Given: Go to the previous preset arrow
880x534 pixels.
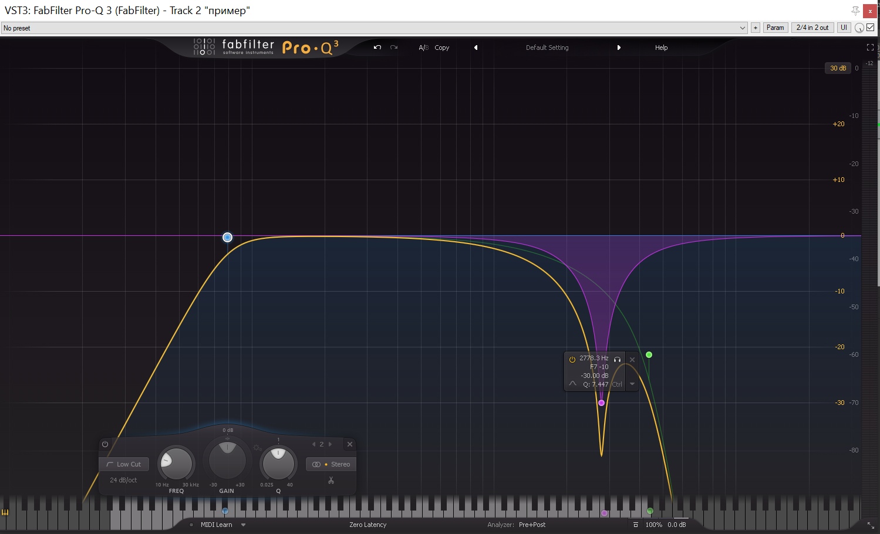Looking at the screenshot, I should pyautogui.click(x=476, y=48).
